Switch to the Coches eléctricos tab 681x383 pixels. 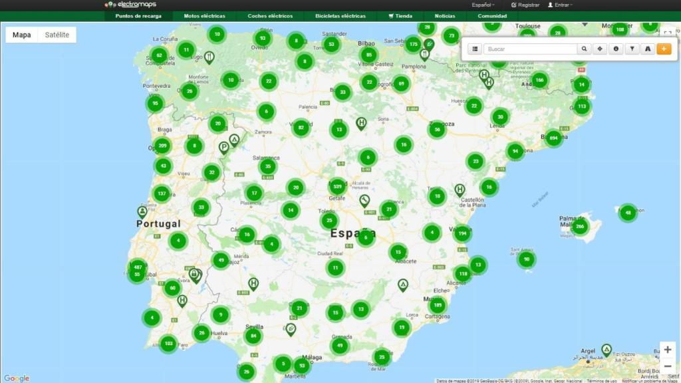coord(269,15)
